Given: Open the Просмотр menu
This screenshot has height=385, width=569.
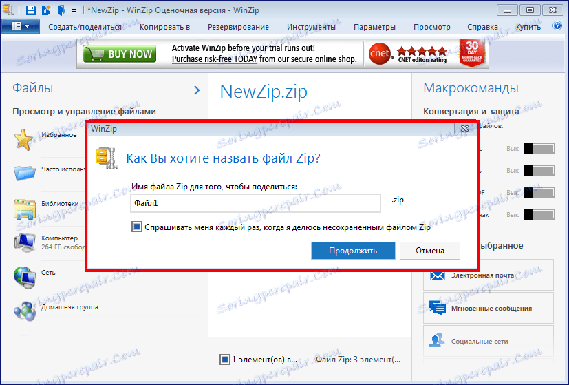Looking at the screenshot, I should pyautogui.click(x=432, y=27).
